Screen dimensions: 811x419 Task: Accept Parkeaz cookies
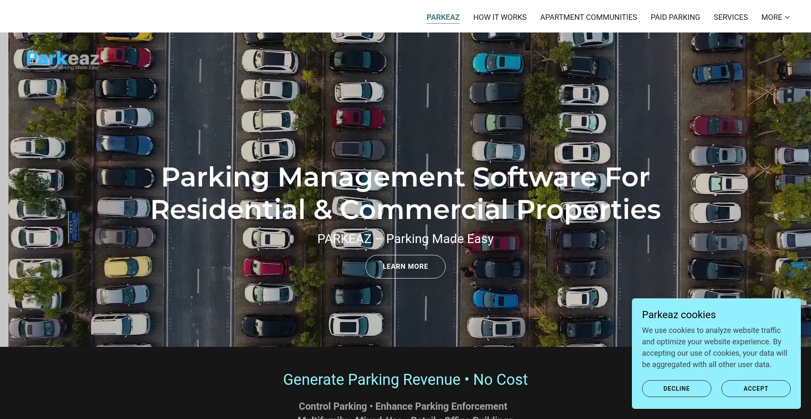tap(756, 389)
